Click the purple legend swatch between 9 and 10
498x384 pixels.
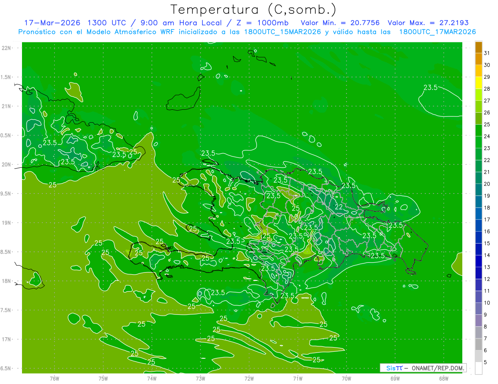[478, 309]
